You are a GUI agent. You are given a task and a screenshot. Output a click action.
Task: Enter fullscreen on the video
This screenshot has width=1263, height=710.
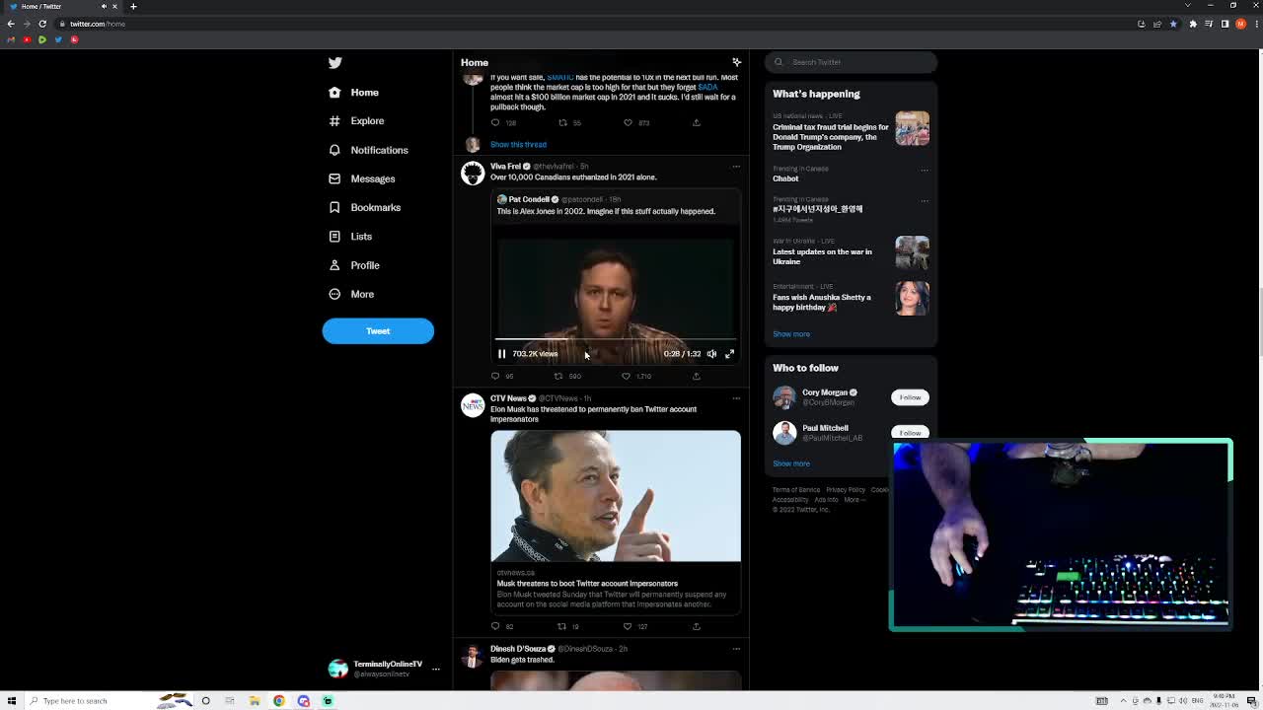(x=730, y=353)
